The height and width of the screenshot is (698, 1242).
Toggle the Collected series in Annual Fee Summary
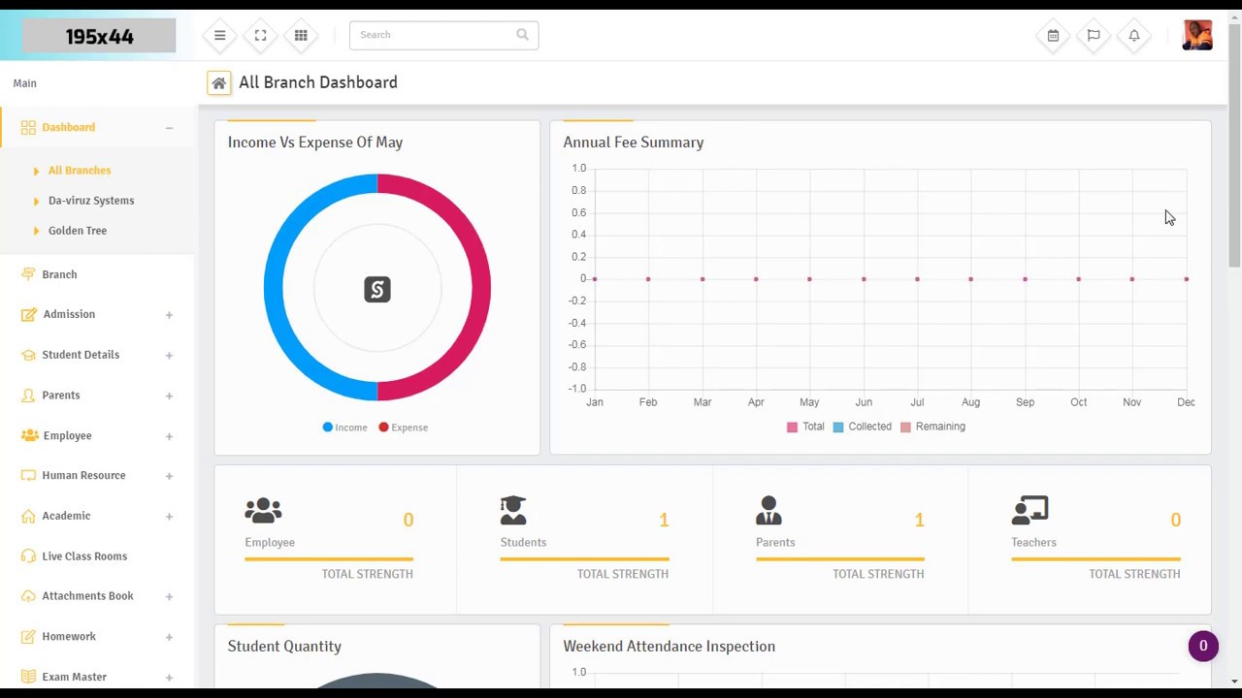pyautogui.click(x=862, y=427)
